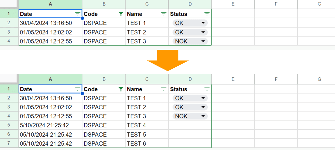
Task: Expand TEST 1 status dropdown in upper sheet
Action: coord(203,23)
